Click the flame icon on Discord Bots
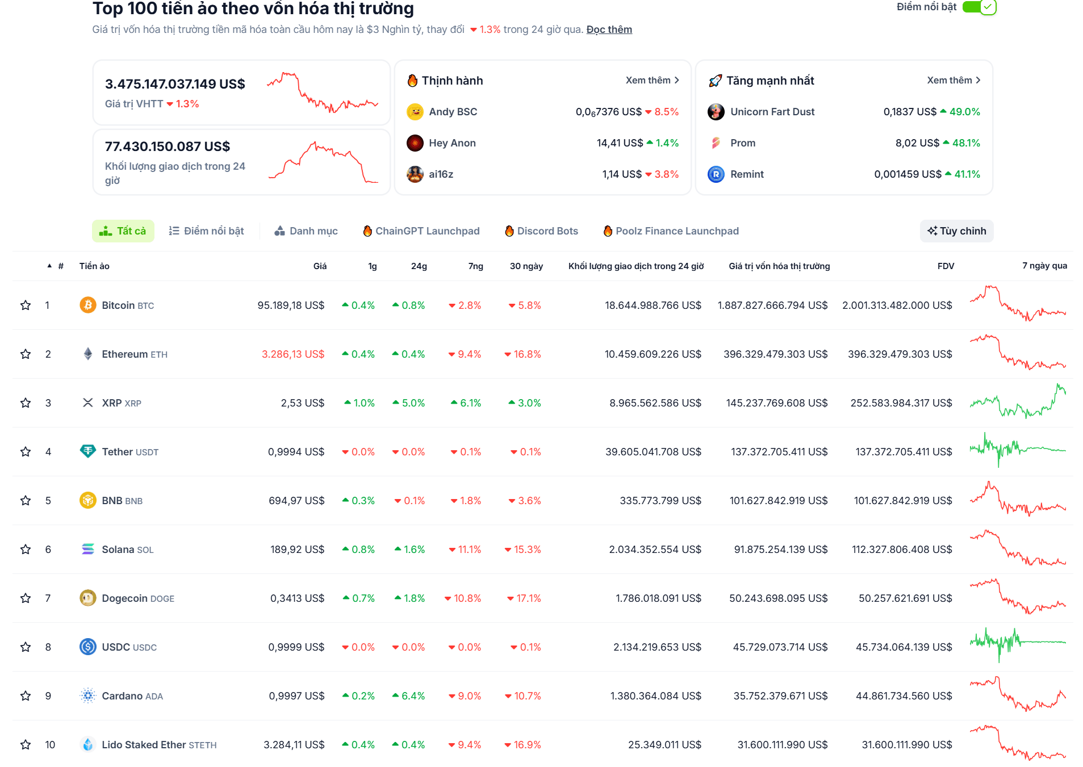The height and width of the screenshot is (767, 1083). pos(509,231)
